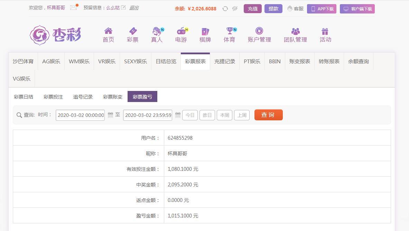Click the orange 查询 search button
Image resolution: width=409 pixels, height=231 pixels.
pos(268,115)
